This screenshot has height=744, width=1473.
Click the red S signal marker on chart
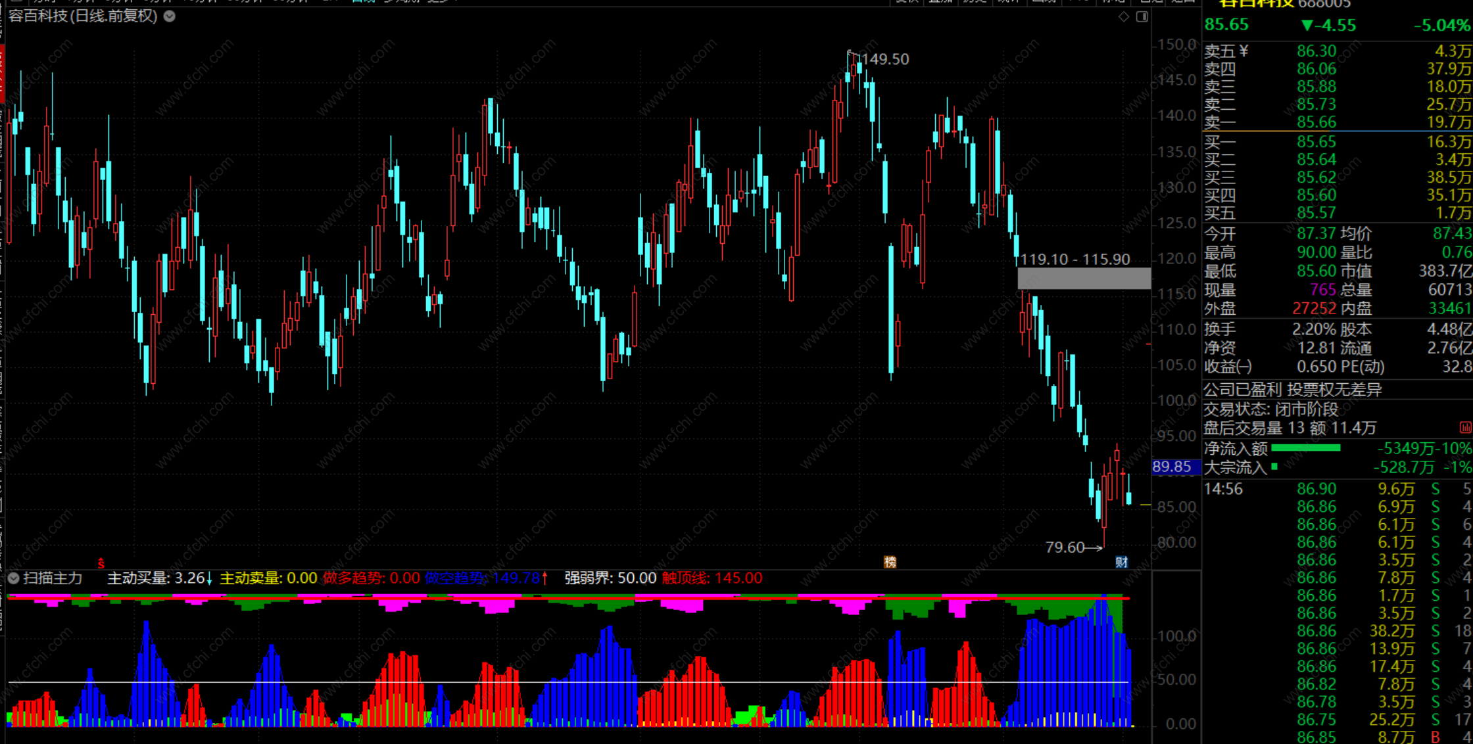101,563
